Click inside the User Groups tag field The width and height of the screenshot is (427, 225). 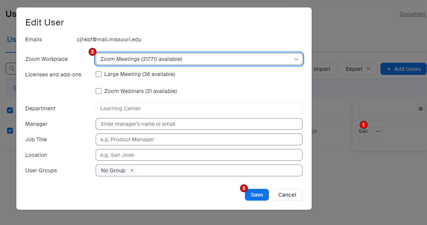(199, 170)
